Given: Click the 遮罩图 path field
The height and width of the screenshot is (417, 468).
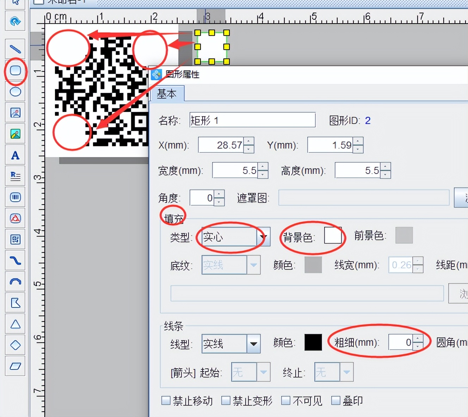Looking at the screenshot, I should point(364,198).
